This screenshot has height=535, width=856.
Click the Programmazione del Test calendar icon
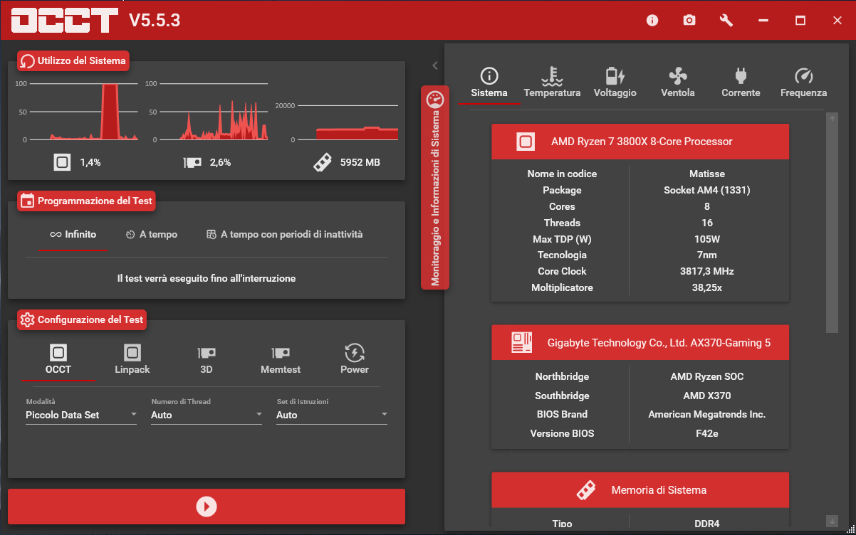coord(27,201)
